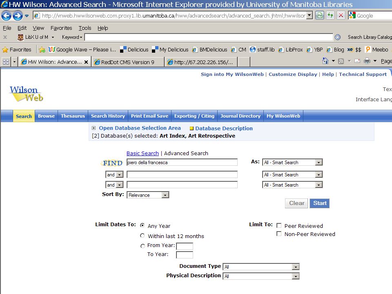Open the BMDelicious bookmark
Screen dimensions: 392x294
coord(209,49)
